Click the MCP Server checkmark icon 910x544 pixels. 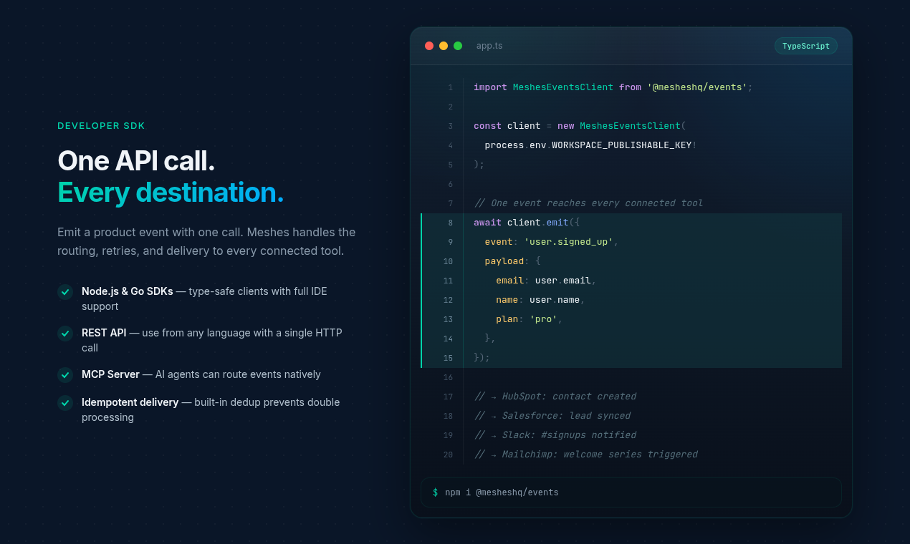(65, 375)
